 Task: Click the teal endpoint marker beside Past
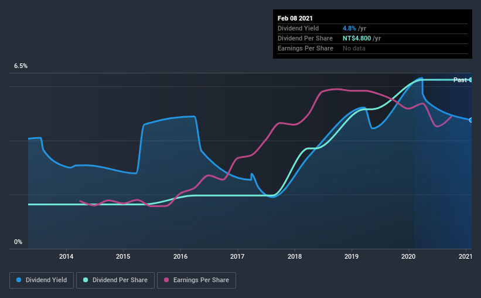pos(470,80)
